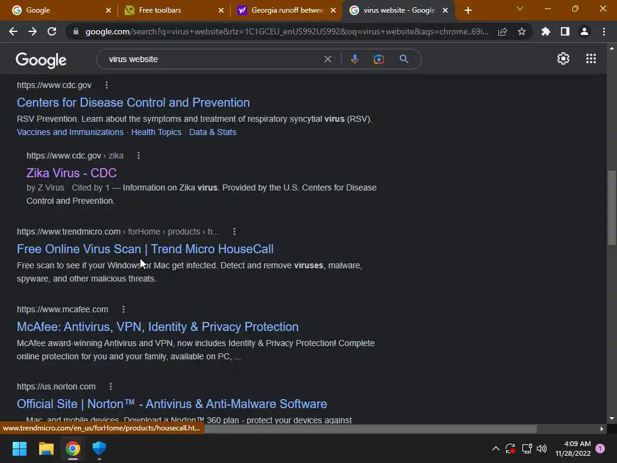Open Free Online Virus Scan Trend Micro HouseCall
The width and height of the screenshot is (617, 463).
pyautogui.click(x=145, y=249)
